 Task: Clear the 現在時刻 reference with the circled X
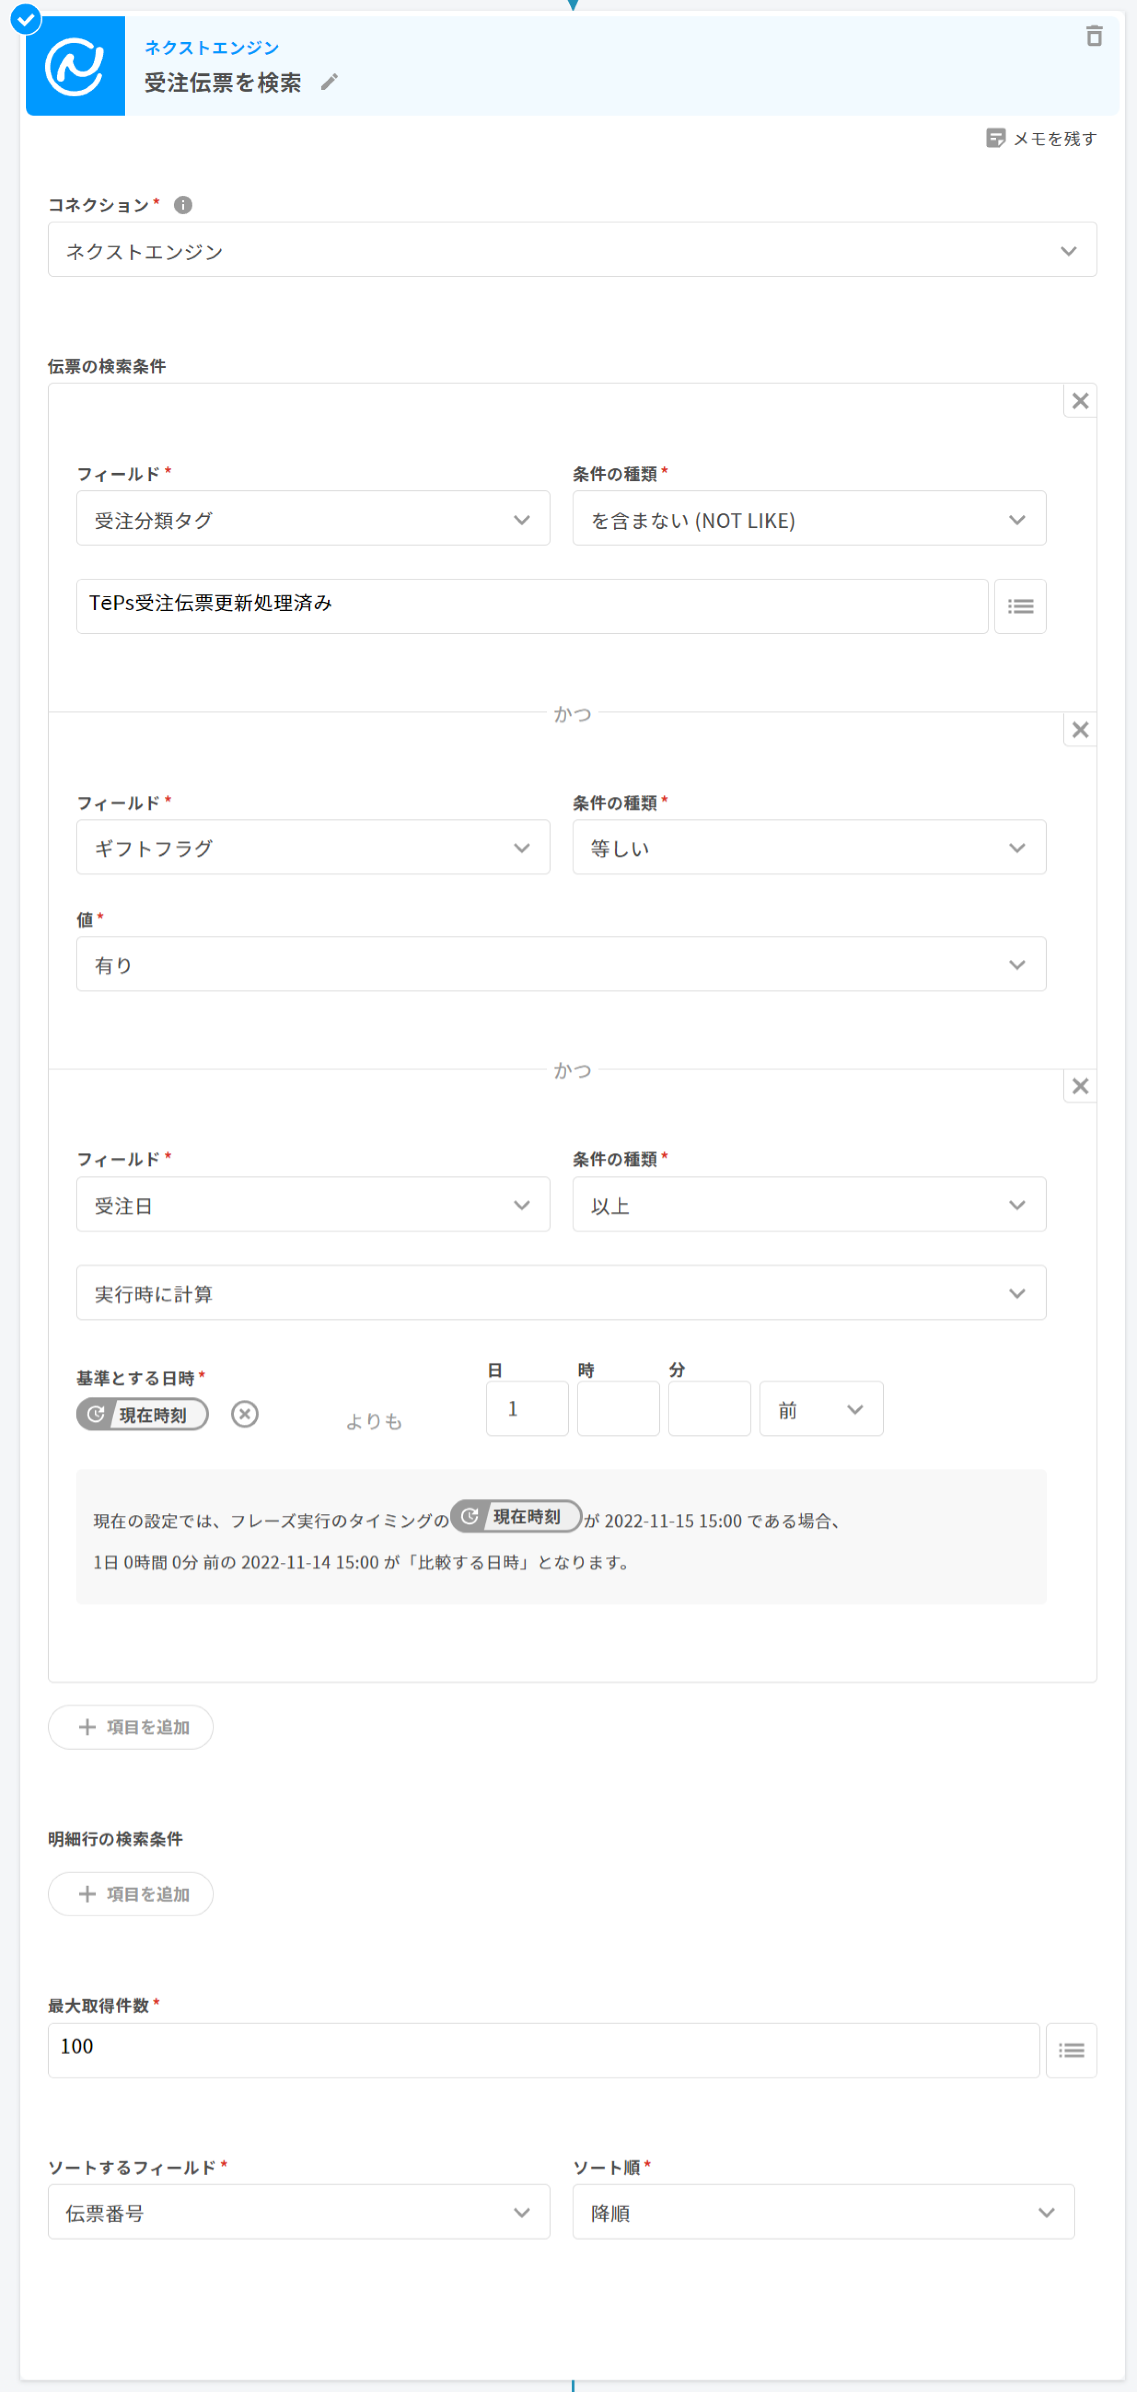[244, 1413]
